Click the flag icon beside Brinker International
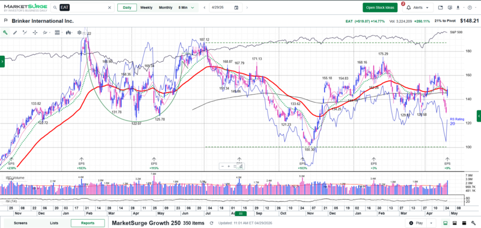481x228 pixels. (x=5, y=21)
